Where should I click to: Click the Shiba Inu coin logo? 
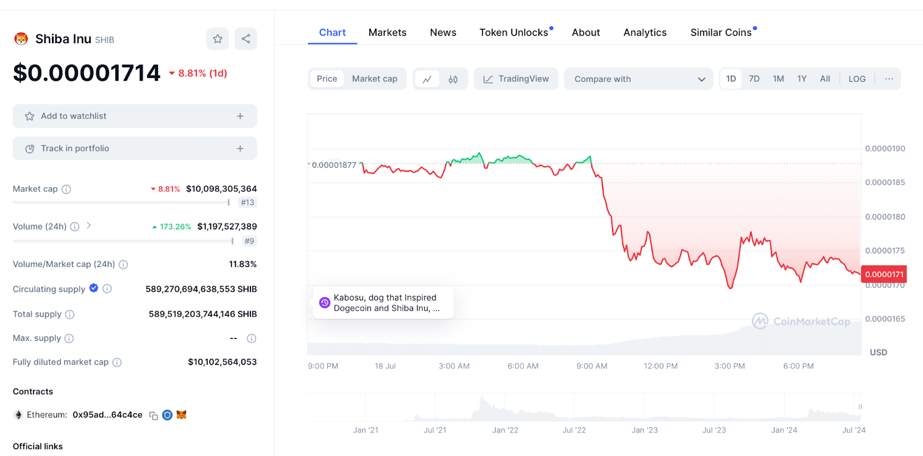(x=21, y=39)
